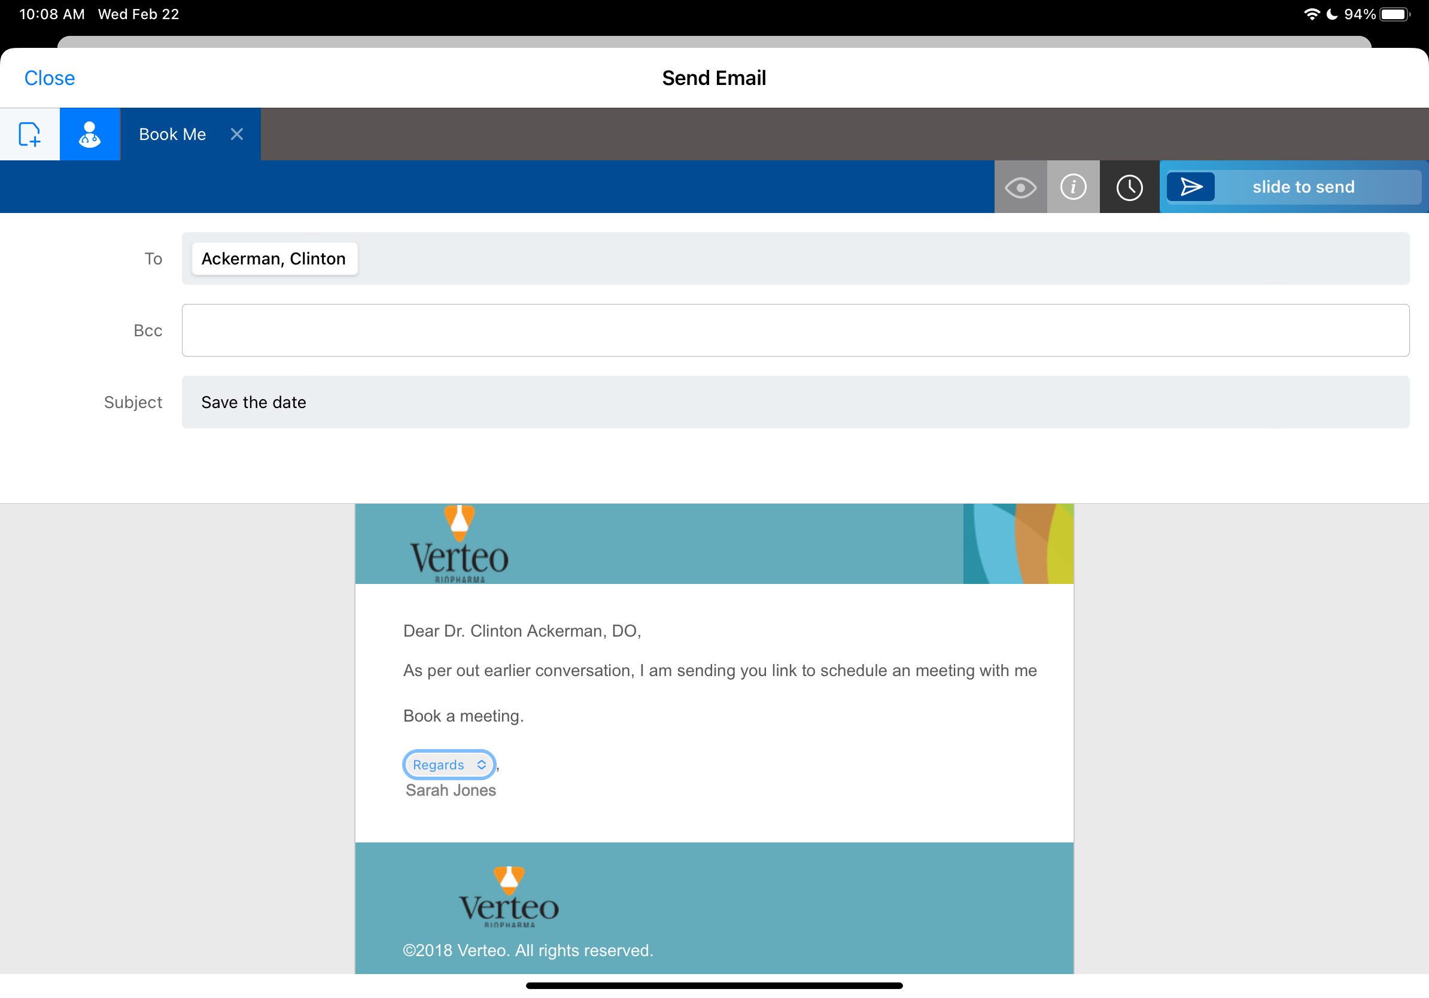
Task: Tap the Bcc input field
Action: point(795,330)
